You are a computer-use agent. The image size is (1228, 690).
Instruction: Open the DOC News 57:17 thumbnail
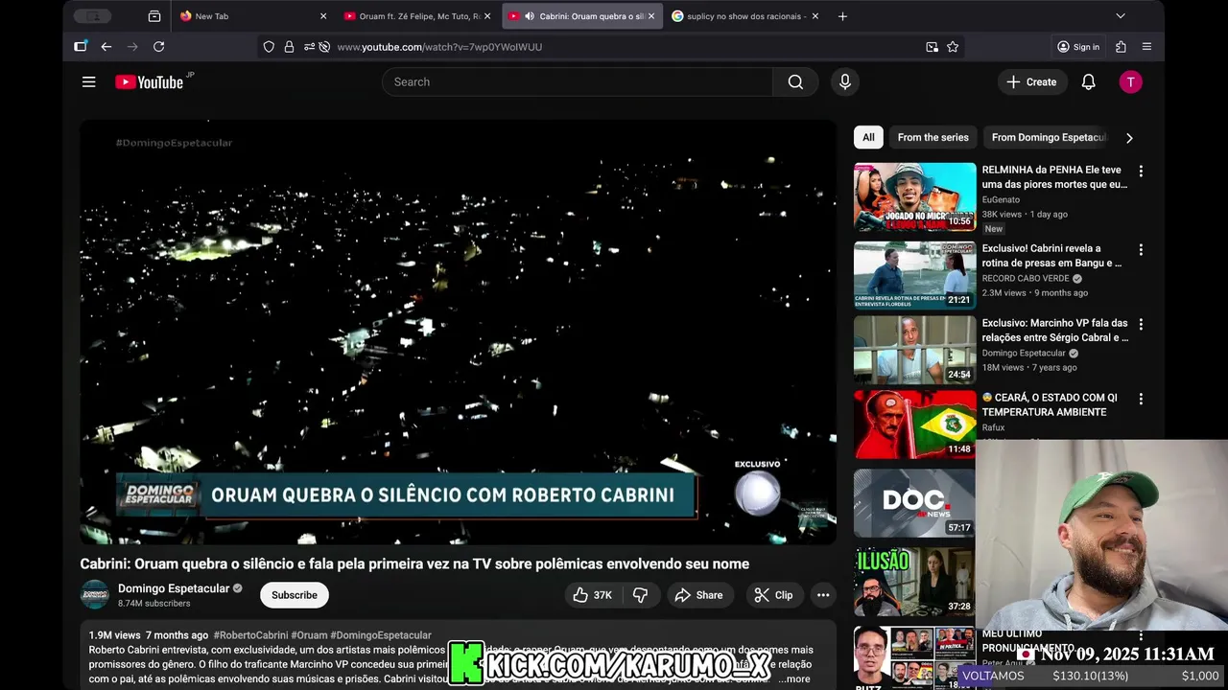coord(915,503)
